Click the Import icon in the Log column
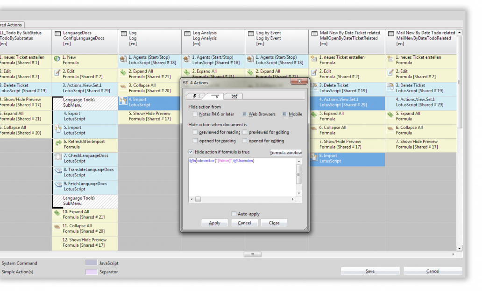The width and height of the screenshot is (482, 291). 123,101
